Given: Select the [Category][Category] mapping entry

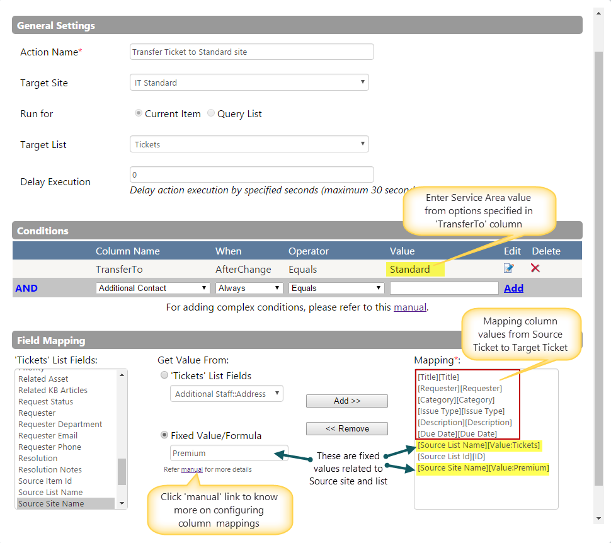Looking at the screenshot, I should click(x=456, y=399).
